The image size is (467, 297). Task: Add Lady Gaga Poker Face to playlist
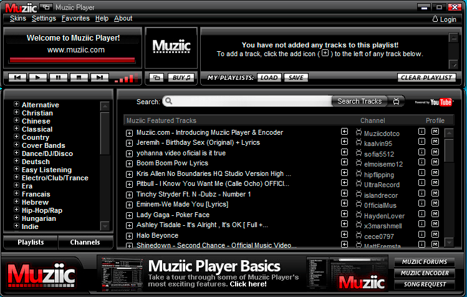129,215
